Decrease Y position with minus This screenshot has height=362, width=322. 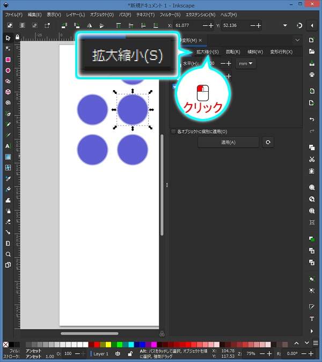point(253,25)
